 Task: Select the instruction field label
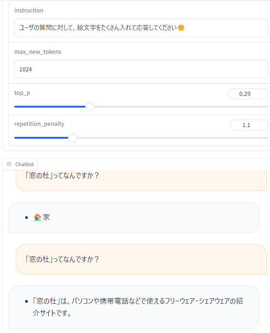(29, 10)
